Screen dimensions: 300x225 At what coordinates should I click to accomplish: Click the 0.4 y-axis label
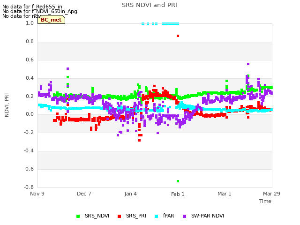coord(30,78)
